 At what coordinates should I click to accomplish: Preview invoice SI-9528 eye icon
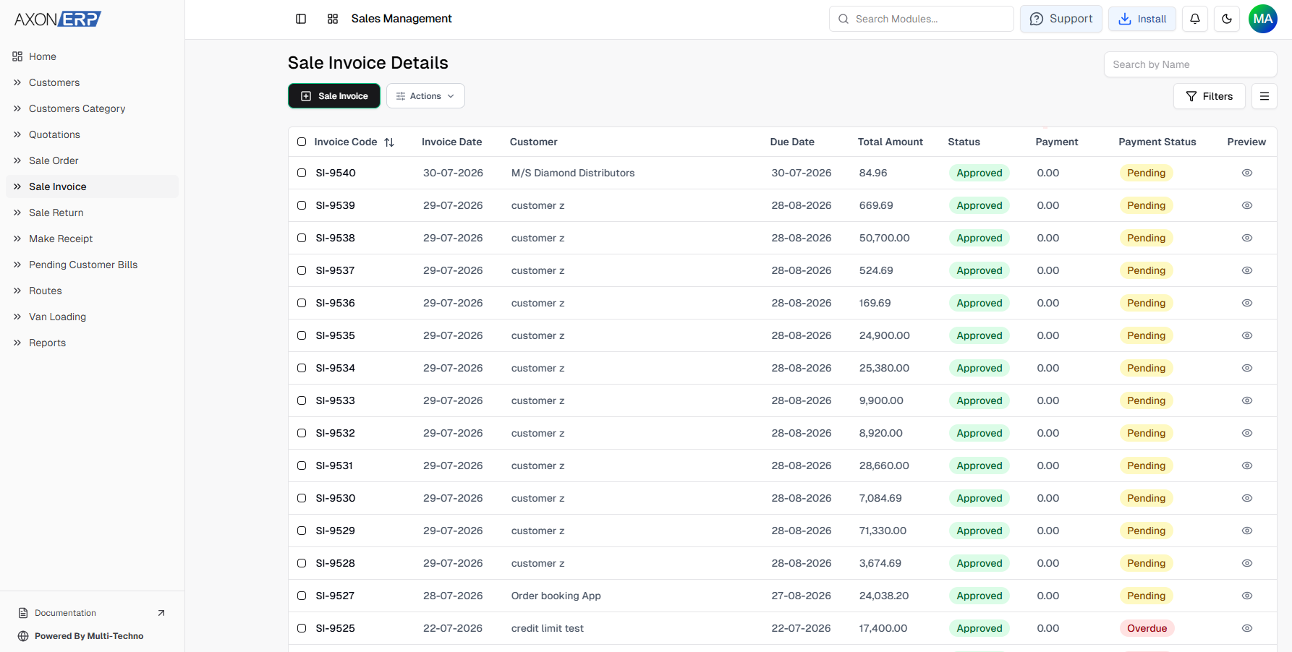point(1247,563)
